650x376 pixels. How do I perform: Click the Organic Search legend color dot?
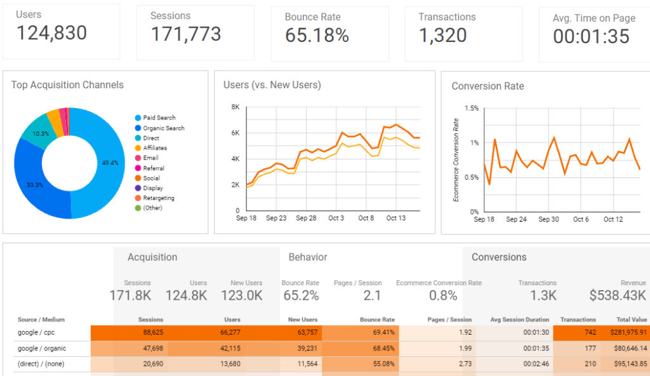tap(138, 128)
